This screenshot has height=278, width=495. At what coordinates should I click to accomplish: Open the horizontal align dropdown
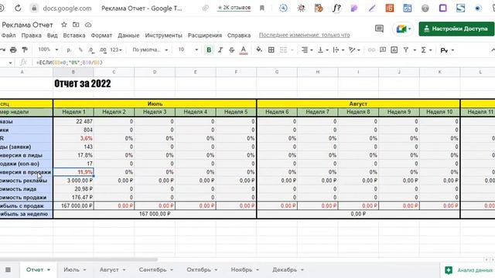(307, 49)
